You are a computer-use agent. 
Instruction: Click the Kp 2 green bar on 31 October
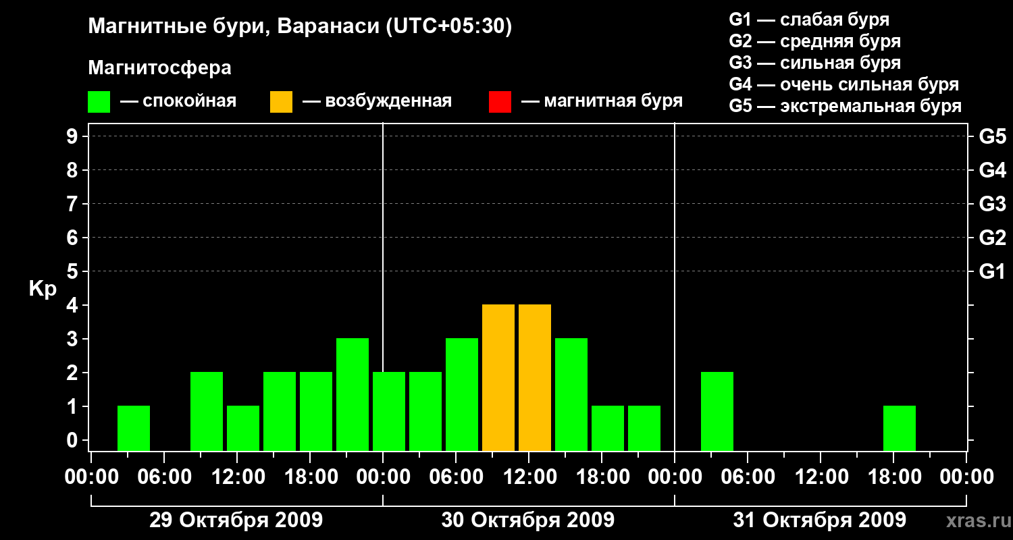[717, 411]
